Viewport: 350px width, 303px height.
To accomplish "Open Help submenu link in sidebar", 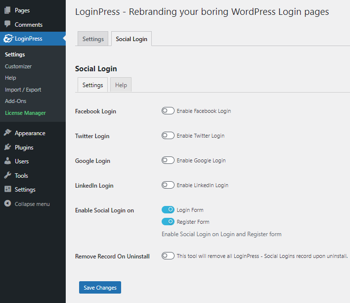I will (x=10, y=78).
